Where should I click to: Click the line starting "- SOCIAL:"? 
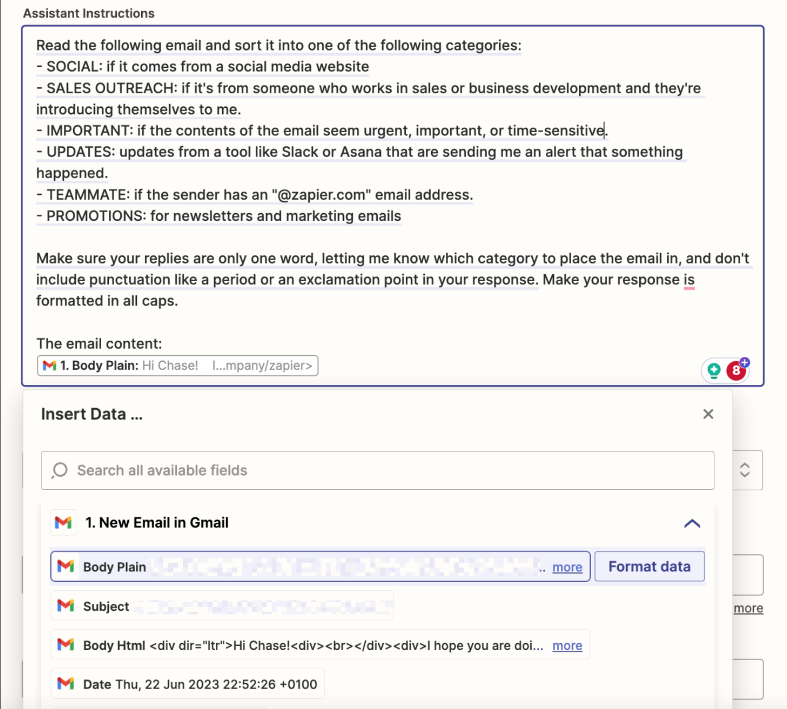[x=202, y=66]
